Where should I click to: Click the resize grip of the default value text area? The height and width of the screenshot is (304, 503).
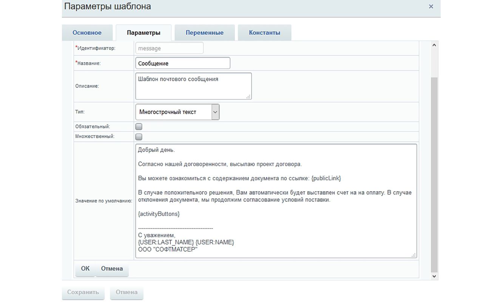(x=414, y=255)
